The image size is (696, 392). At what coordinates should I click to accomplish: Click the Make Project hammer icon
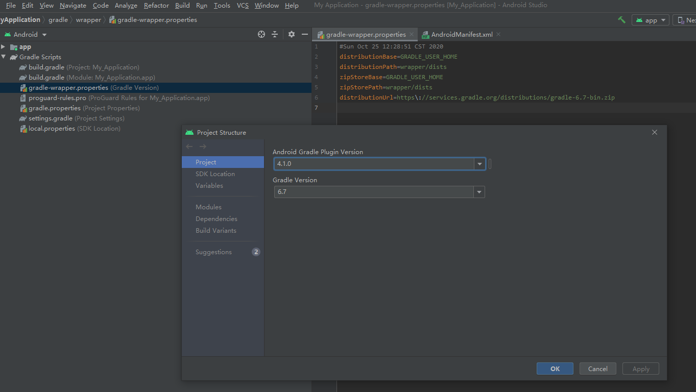[621, 20]
